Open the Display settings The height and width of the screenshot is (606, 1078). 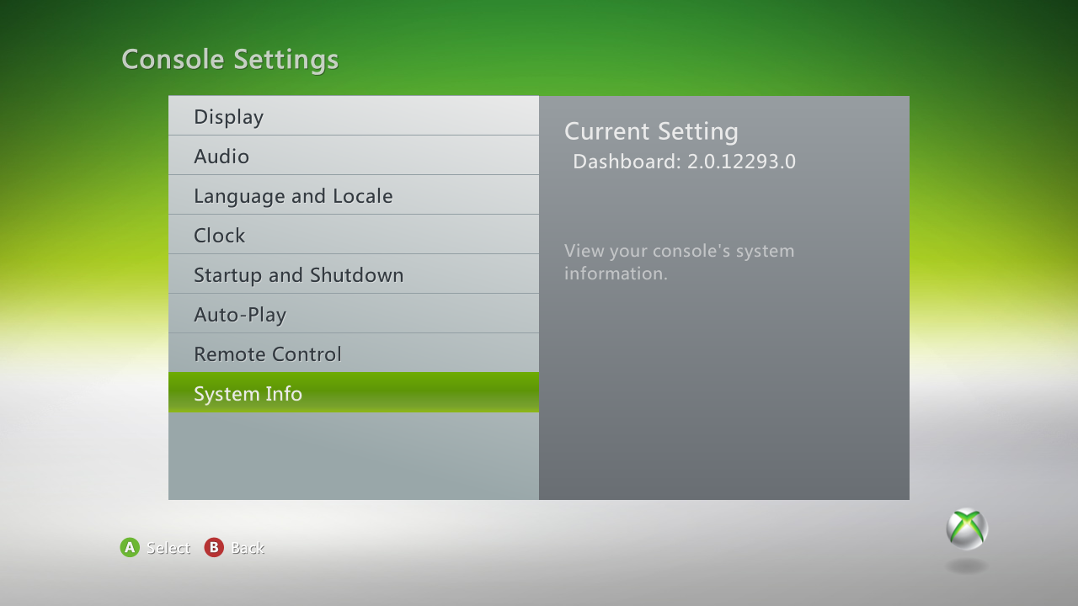click(354, 115)
